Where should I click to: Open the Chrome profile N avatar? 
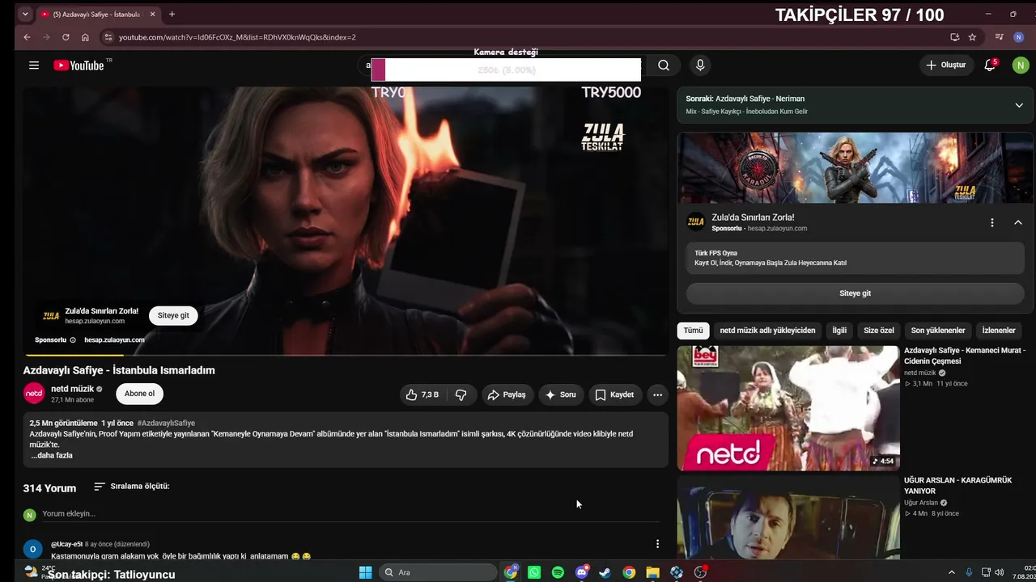tap(1019, 37)
